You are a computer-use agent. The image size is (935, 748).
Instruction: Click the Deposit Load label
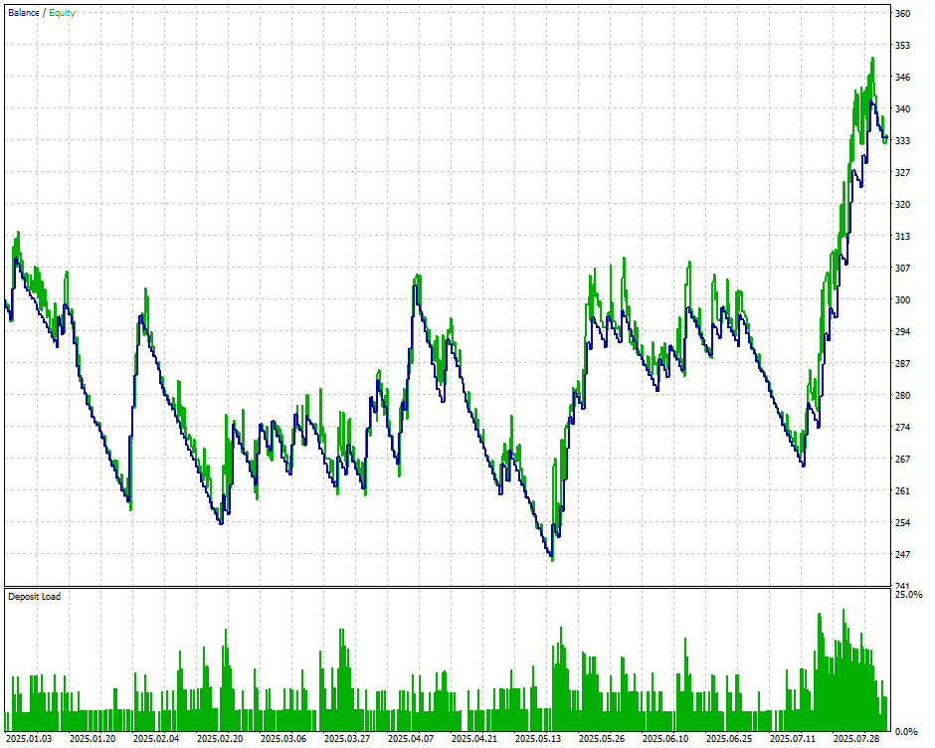coord(35,597)
